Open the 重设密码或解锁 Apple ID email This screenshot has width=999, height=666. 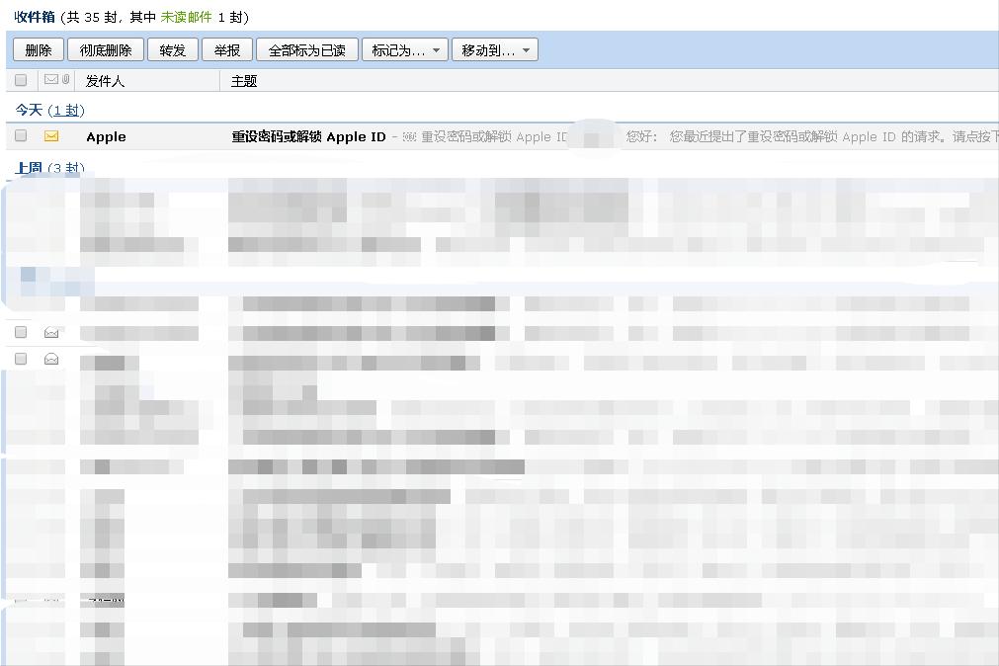click(306, 135)
